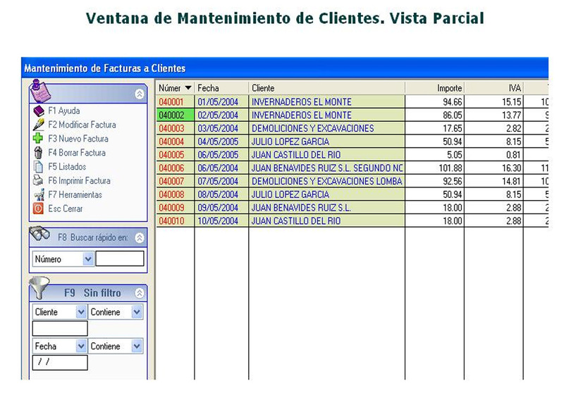Click date 01/05/2004
Viewport: 564px width, 405px height.
tap(218, 102)
